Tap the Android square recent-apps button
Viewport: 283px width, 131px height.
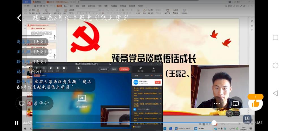point(275,38)
